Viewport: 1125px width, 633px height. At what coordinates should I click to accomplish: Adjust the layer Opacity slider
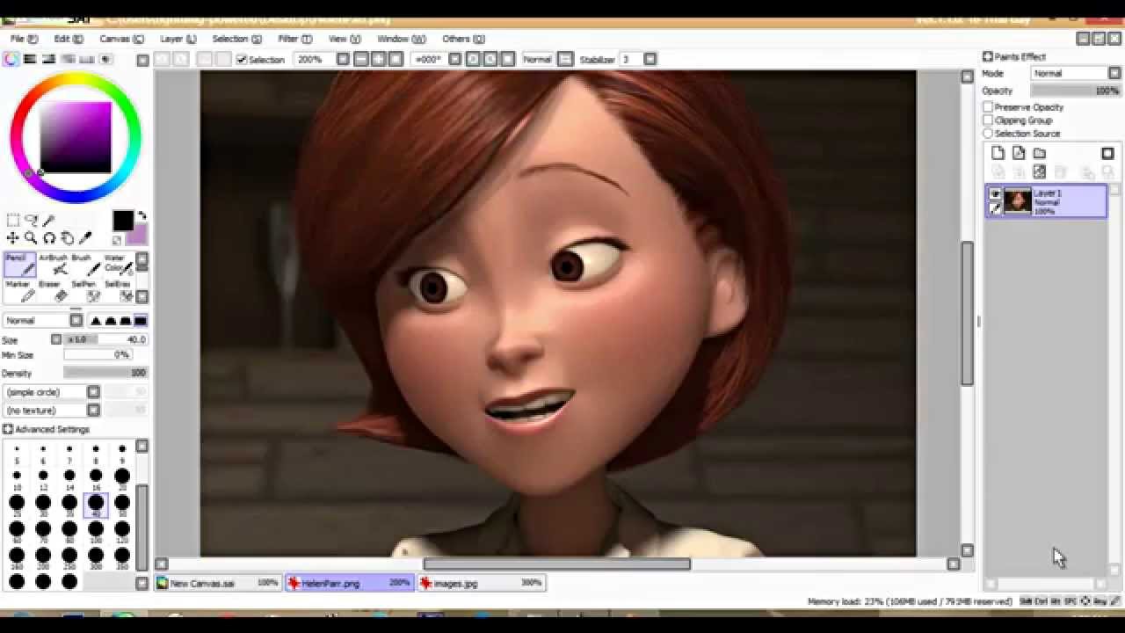pyautogui.click(x=1075, y=91)
